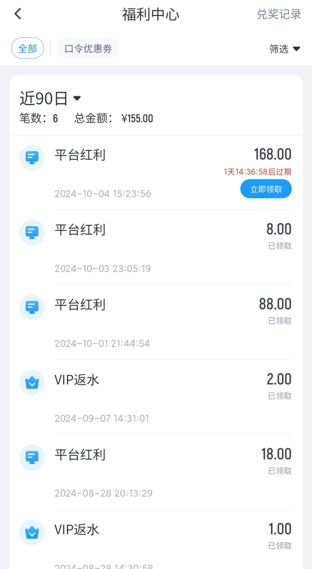The height and width of the screenshot is (569, 312).
Task: Tap the back arrow icon
Action: click(18, 14)
